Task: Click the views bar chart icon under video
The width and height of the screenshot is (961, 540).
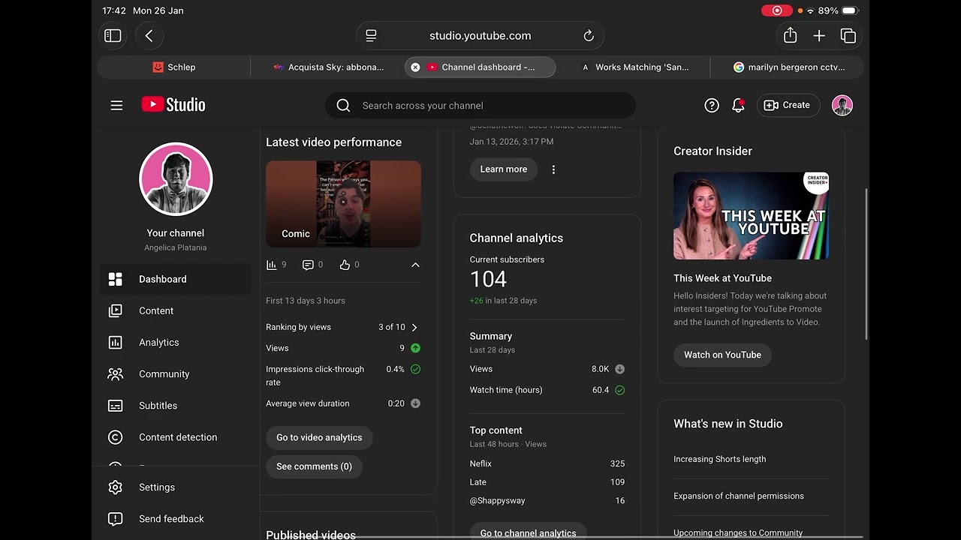Action: pos(272,265)
